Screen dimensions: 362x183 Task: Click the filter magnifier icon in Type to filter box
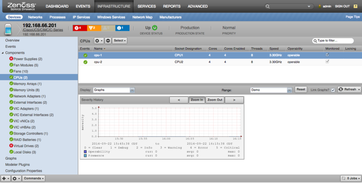(315, 41)
